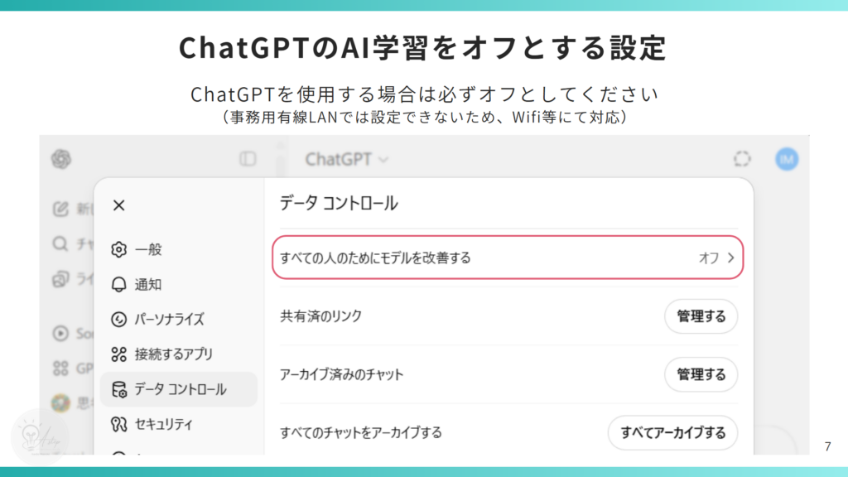This screenshot has height=477, width=848.
Task: Toggle the sidebar panel icon
Action: [248, 159]
